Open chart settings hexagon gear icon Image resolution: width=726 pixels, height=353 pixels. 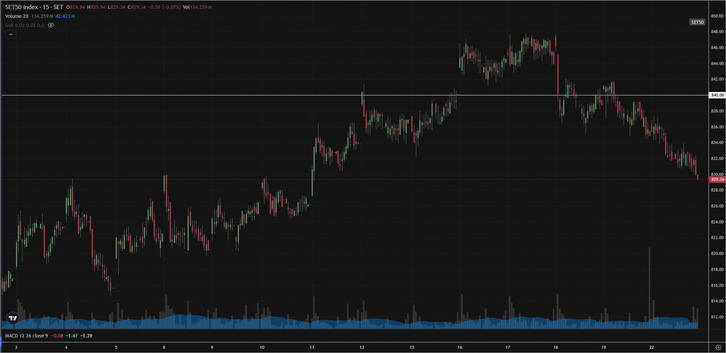coord(718,347)
